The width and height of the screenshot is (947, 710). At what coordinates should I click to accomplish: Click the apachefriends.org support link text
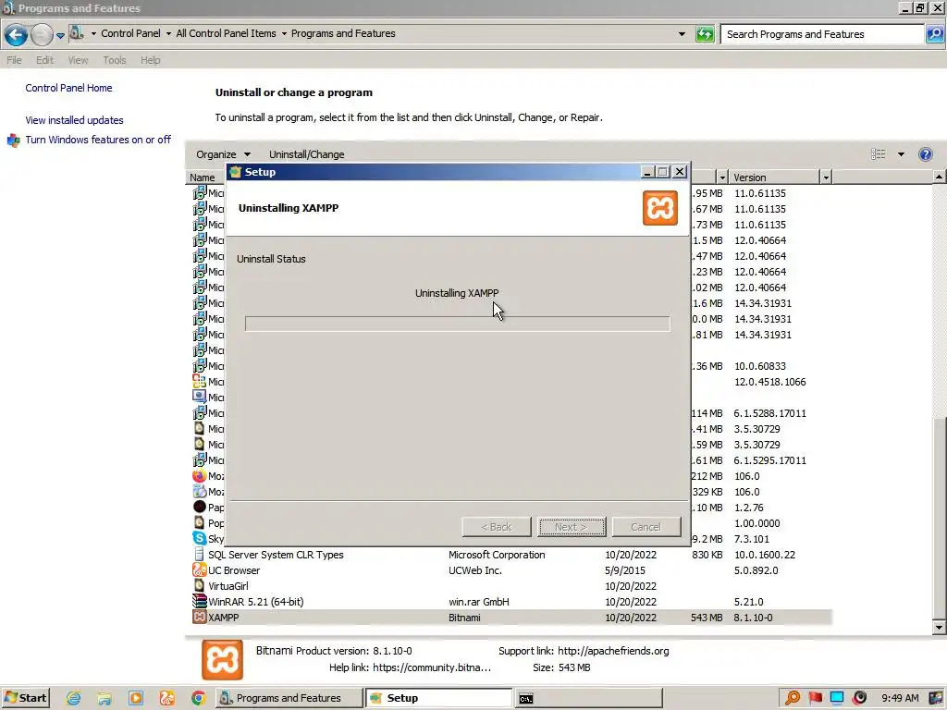[613, 651]
